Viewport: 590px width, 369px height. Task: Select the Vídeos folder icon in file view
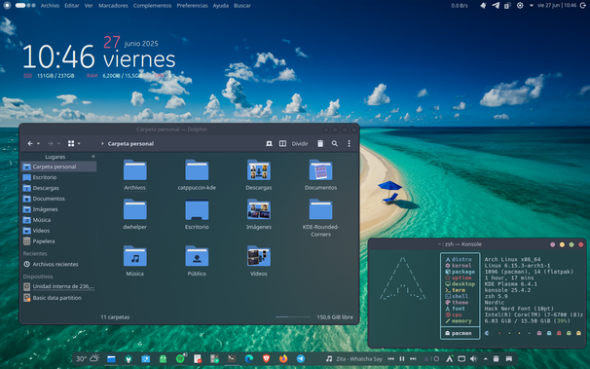(x=259, y=256)
